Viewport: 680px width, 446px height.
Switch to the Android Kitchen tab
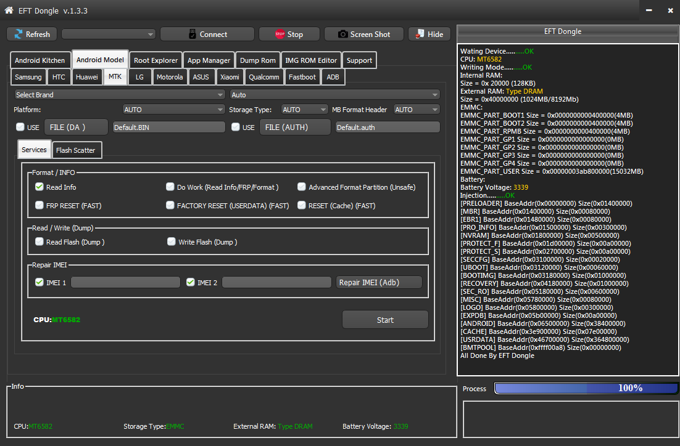(40, 60)
